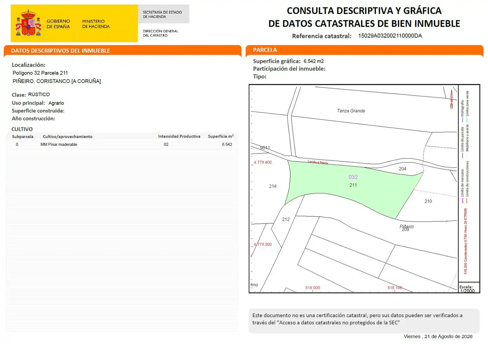Click the 'Intensidad Productiva' column header
488x344 pixels.
(179, 136)
